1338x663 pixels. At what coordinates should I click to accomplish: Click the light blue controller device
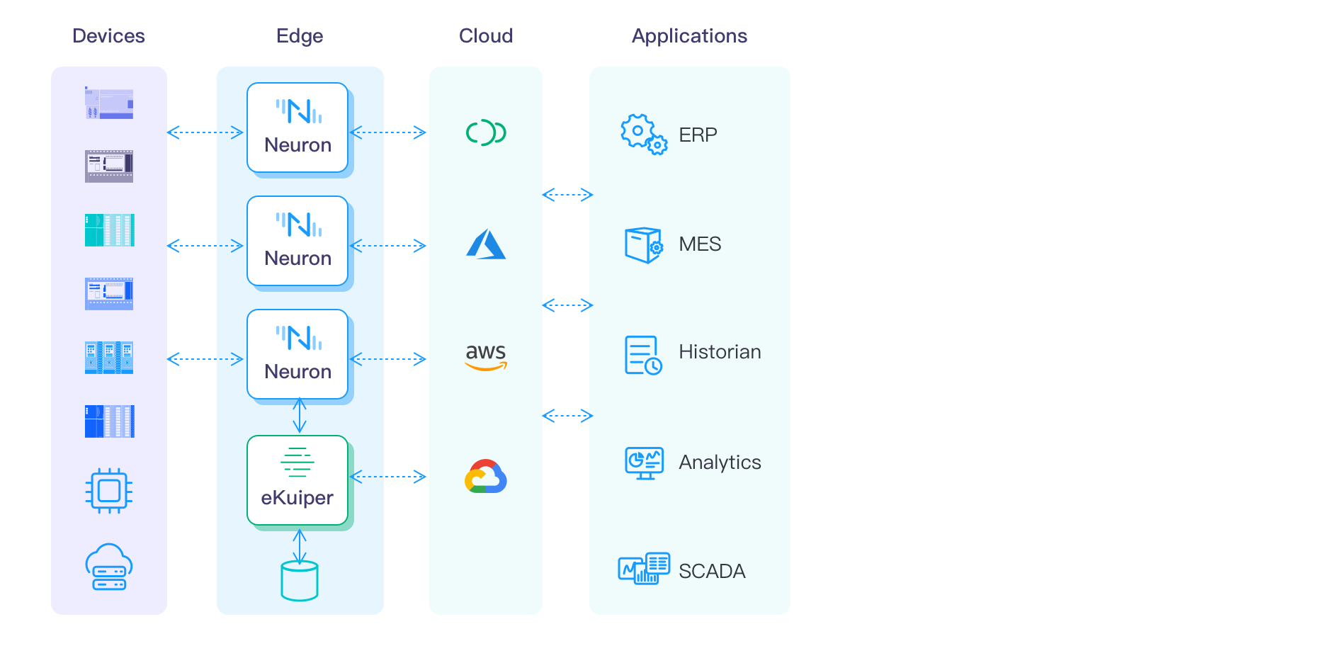tap(109, 294)
